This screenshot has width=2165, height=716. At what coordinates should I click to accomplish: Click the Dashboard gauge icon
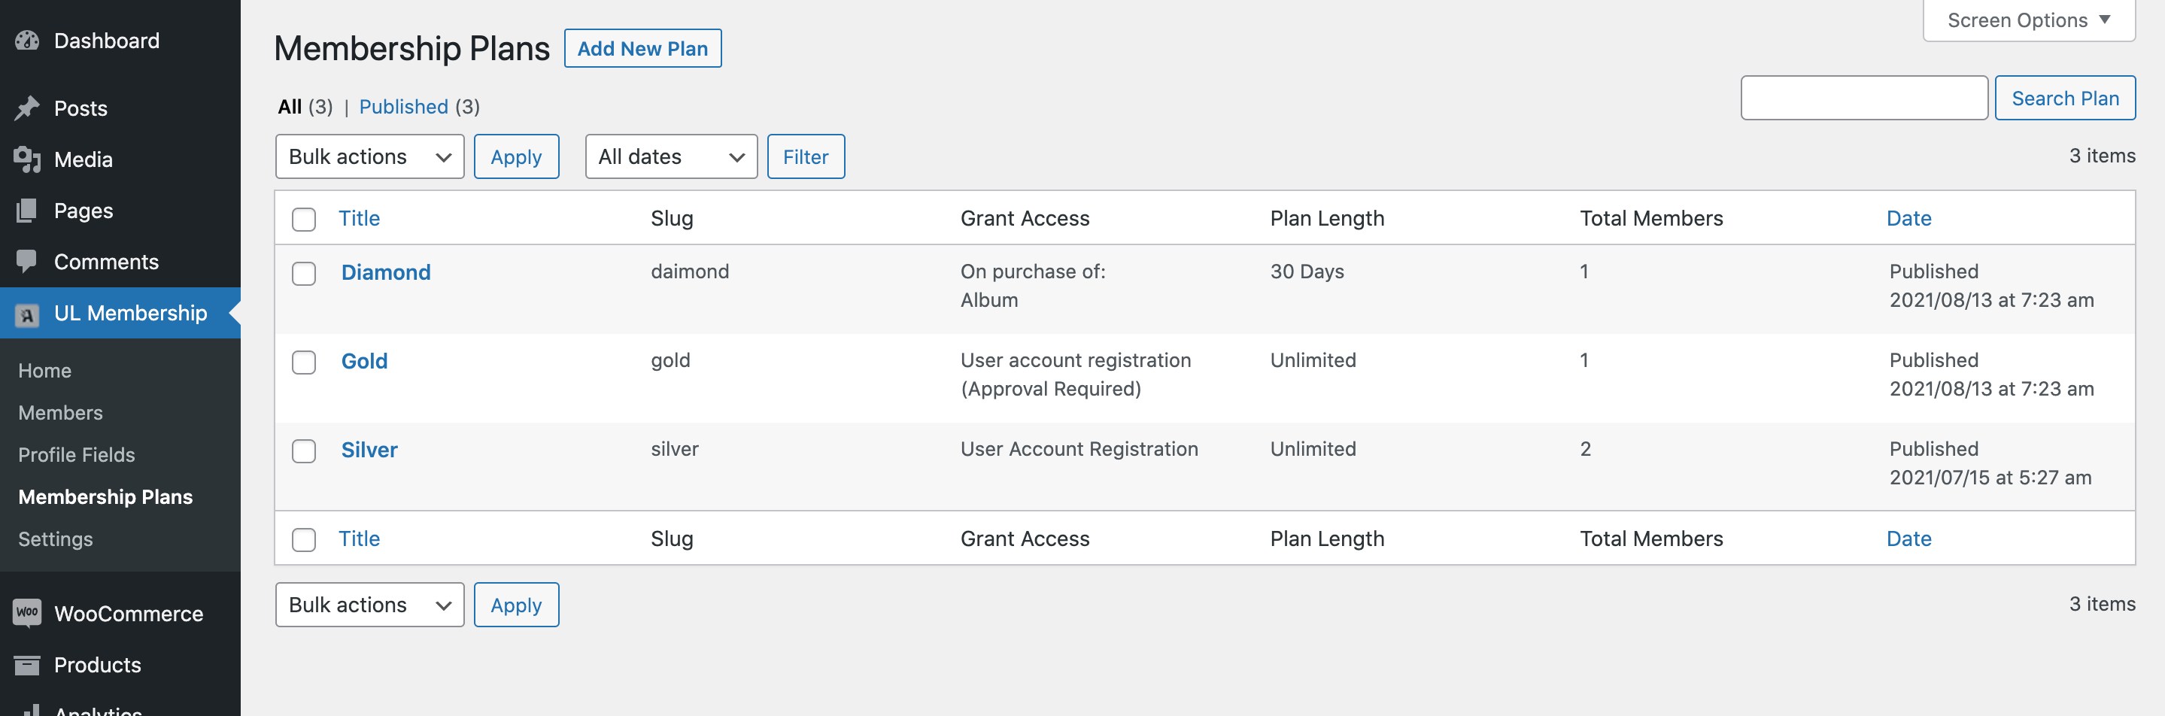click(27, 41)
